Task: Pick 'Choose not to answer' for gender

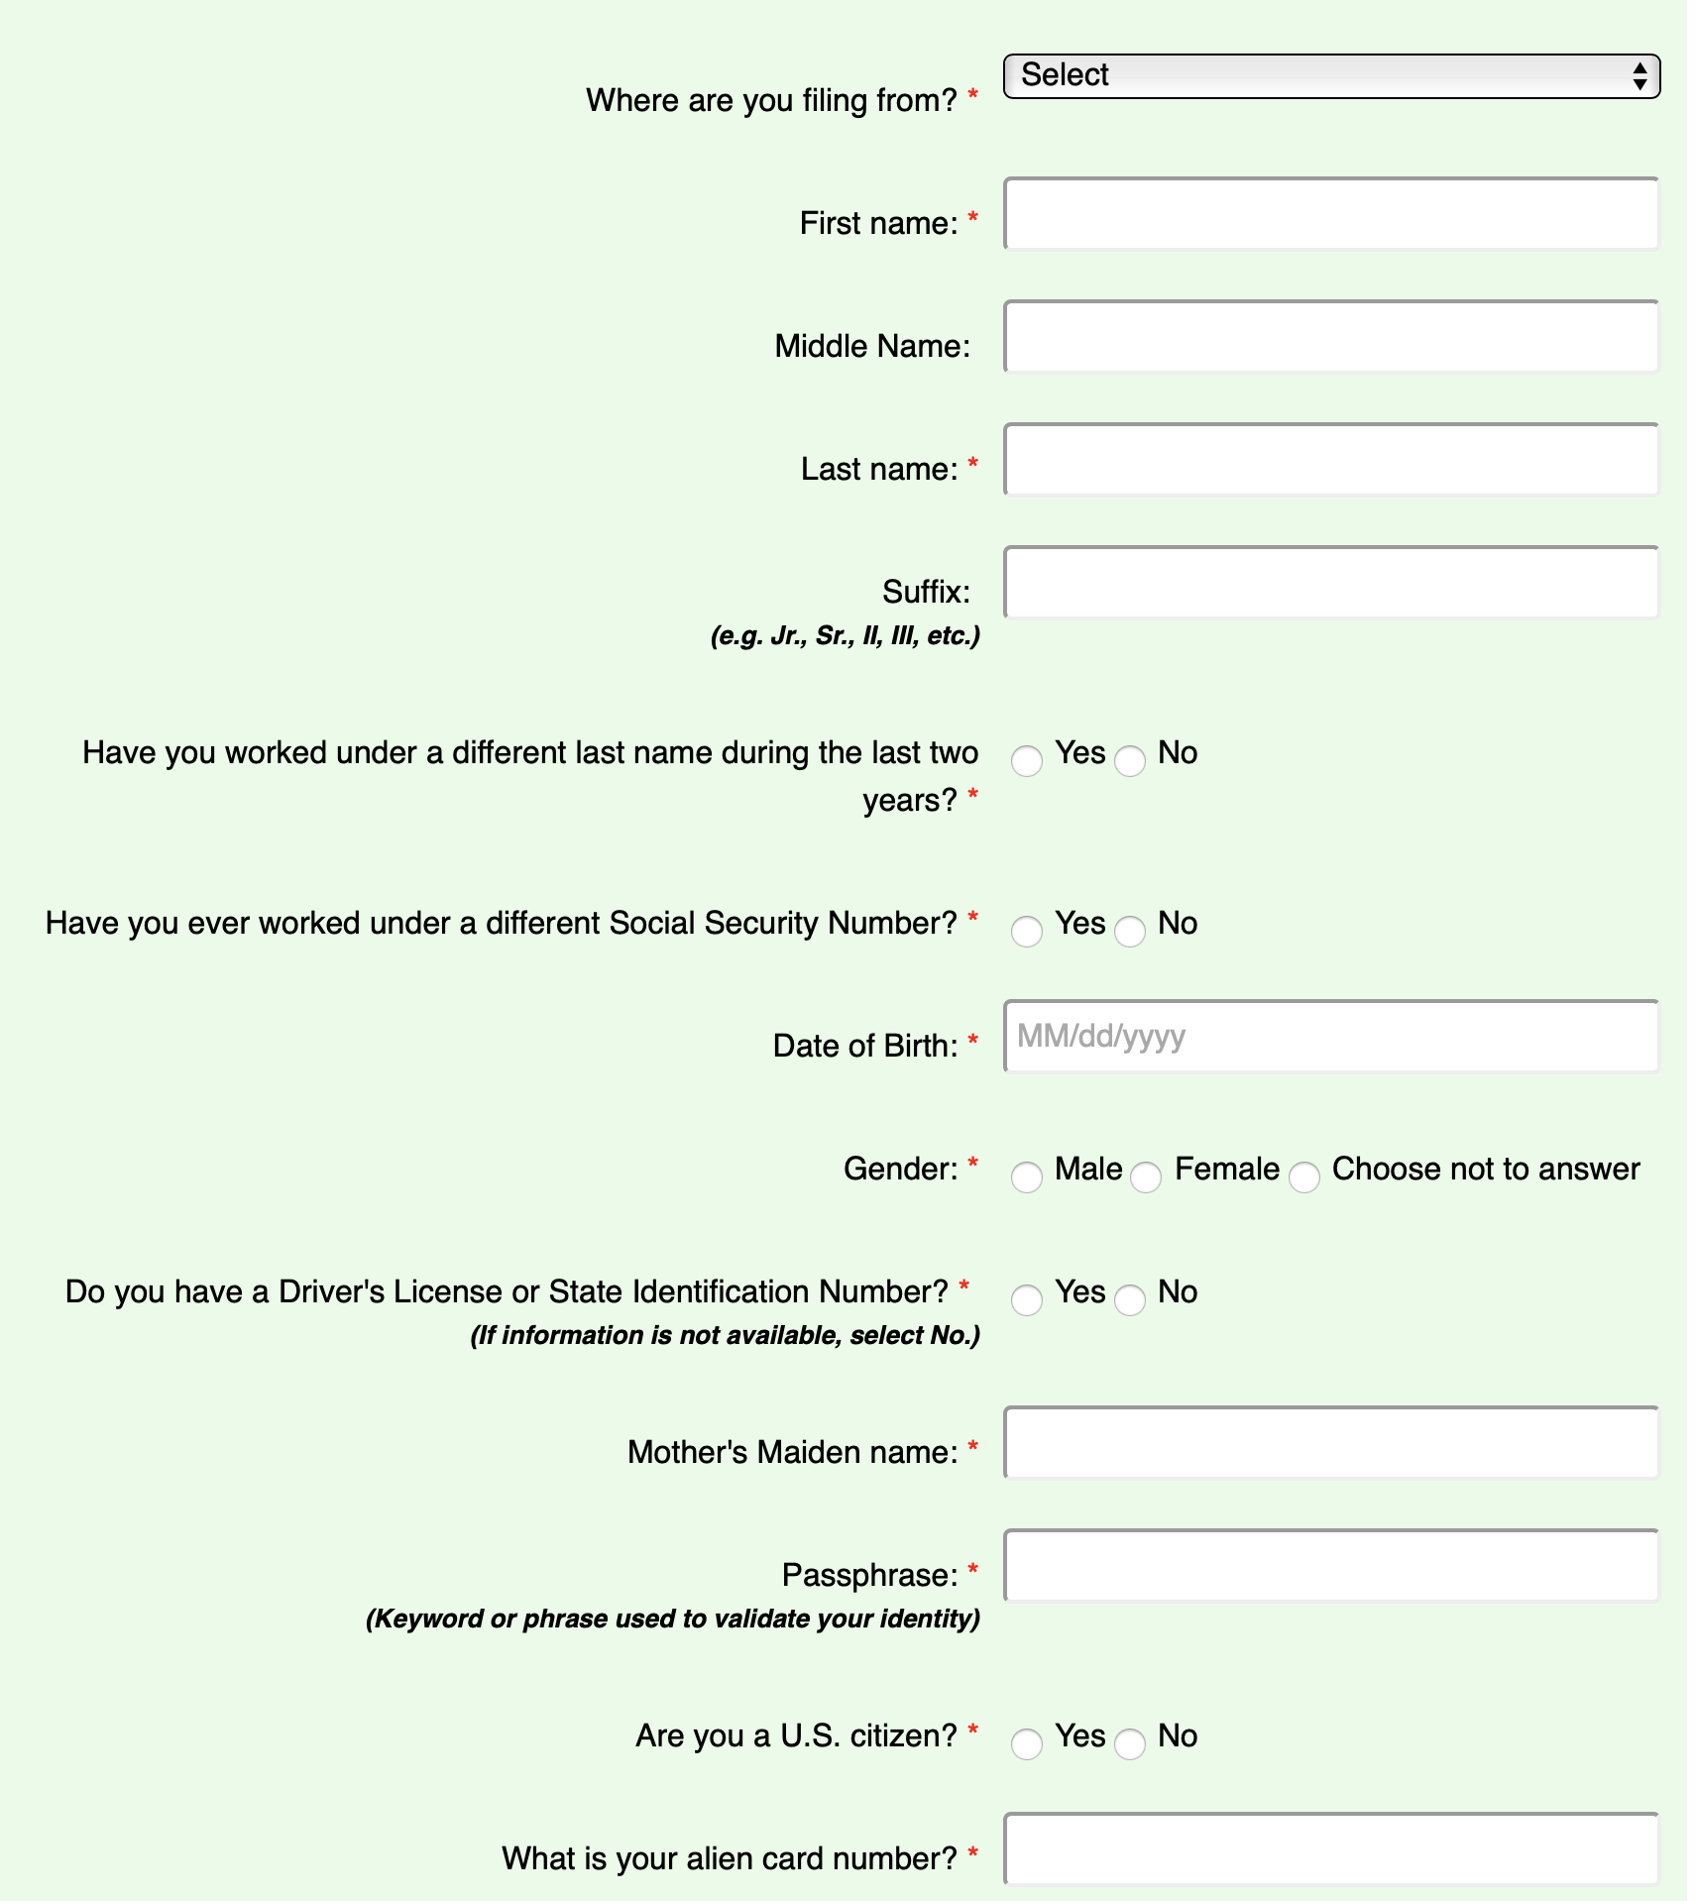Action: pyautogui.click(x=1304, y=1177)
